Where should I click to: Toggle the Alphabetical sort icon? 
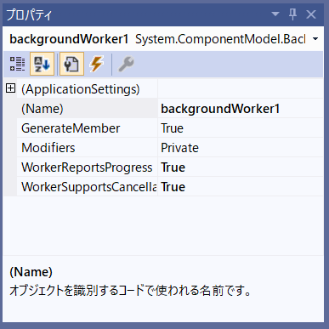(42, 64)
